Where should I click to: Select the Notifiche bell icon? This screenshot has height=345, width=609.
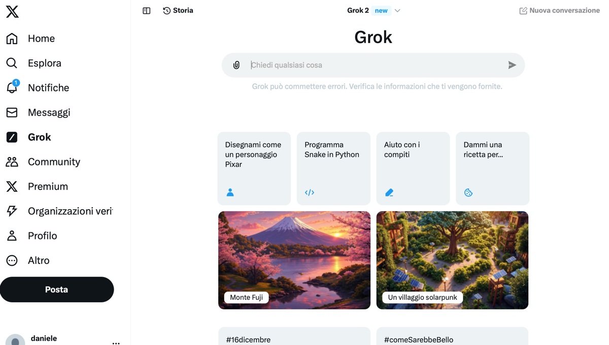coord(11,87)
